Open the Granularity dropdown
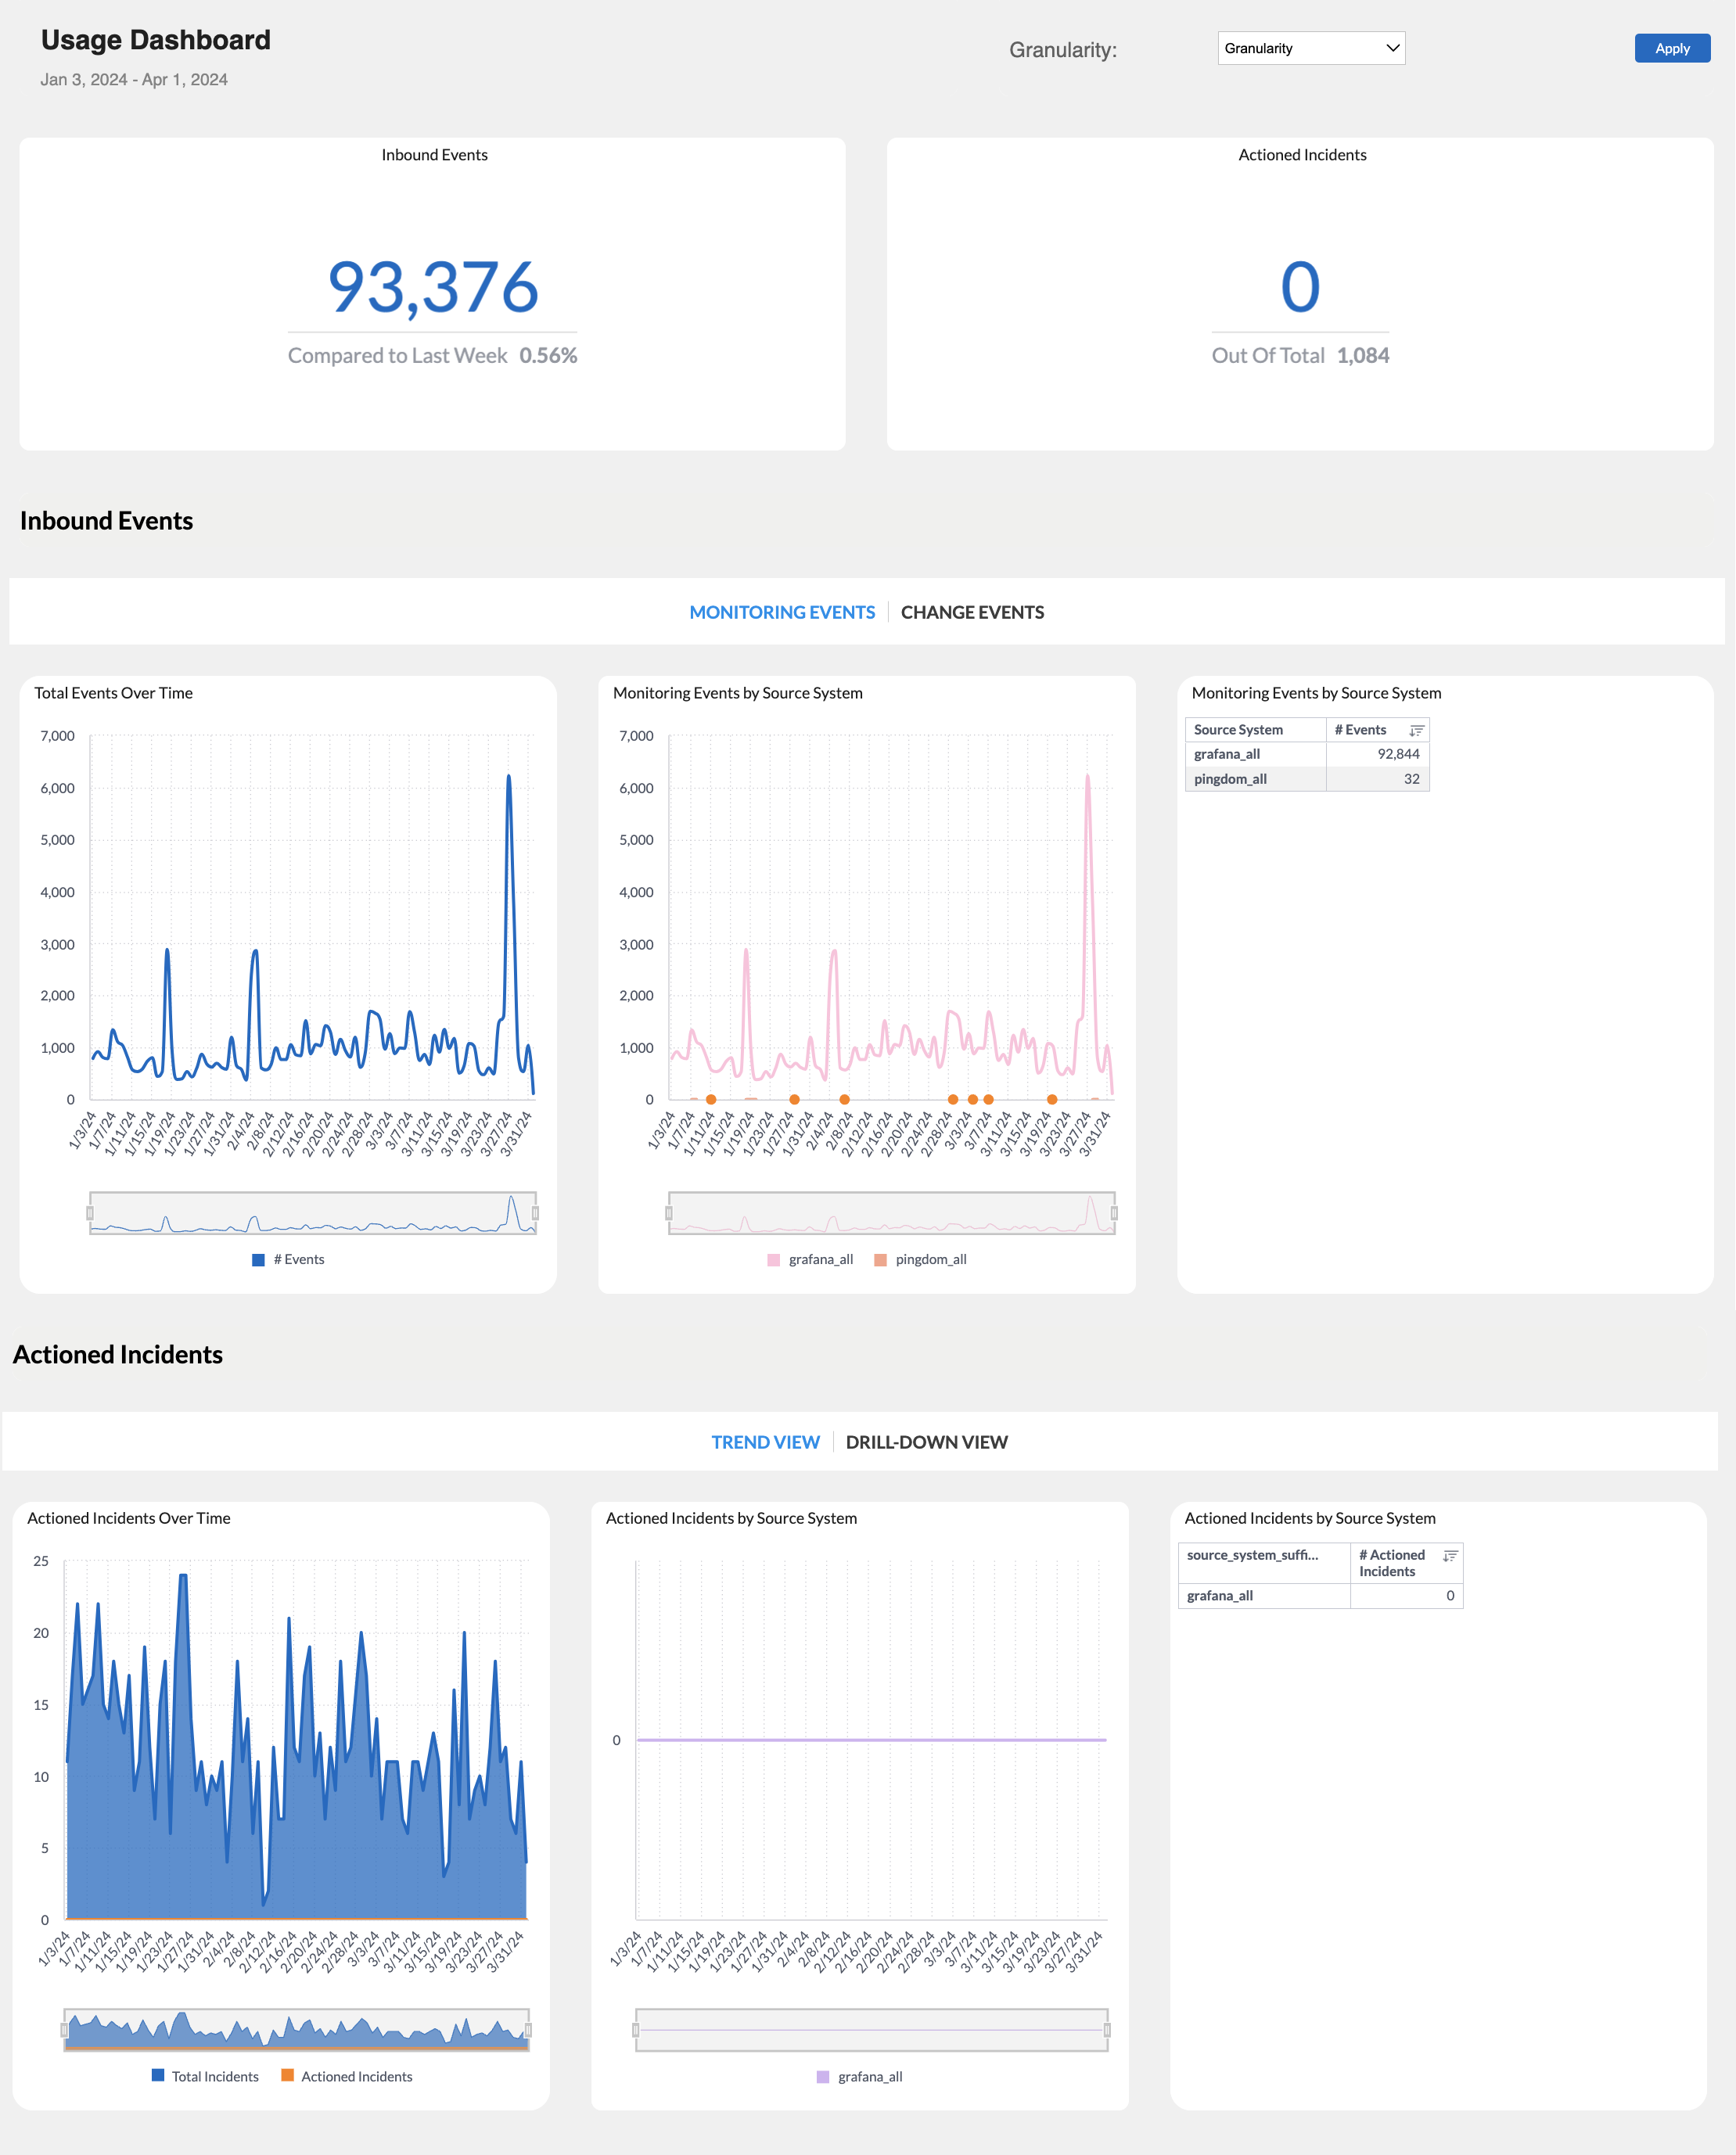This screenshot has height=2155, width=1736. pos(1311,48)
